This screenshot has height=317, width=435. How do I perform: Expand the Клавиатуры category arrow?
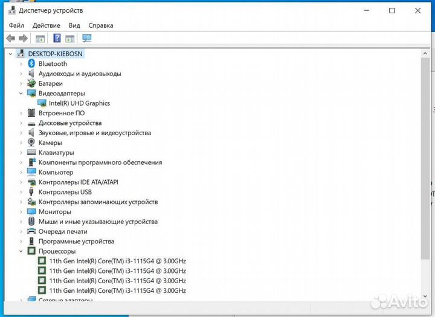click(x=21, y=153)
